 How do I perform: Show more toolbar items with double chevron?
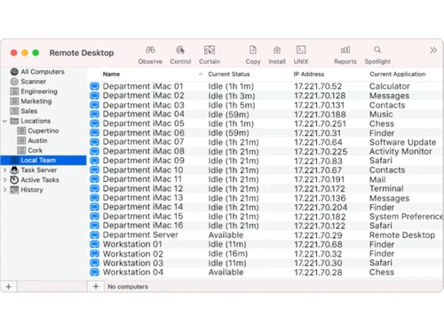433,50
